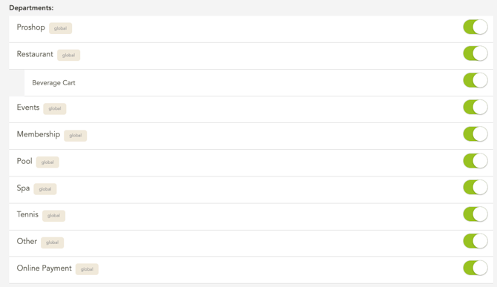Click the Pool department name
The image size is (497, 287).
pos(24,161)
